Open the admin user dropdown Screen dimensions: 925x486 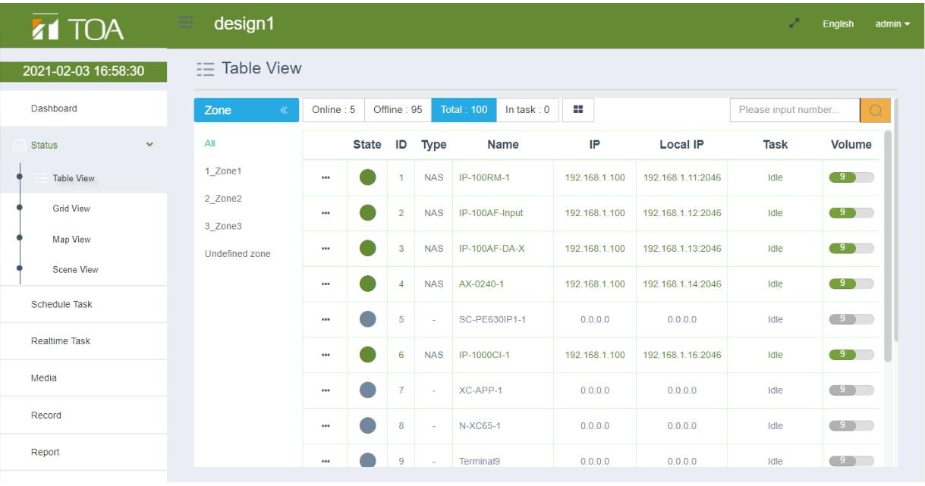point(892,24)
